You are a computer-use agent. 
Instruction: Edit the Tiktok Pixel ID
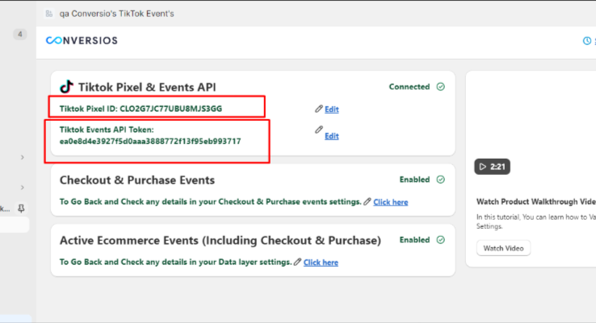(x=331, y=110)
